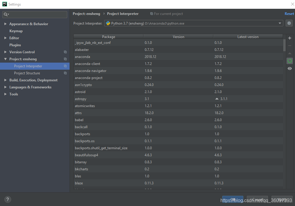
Task: Toggle the show early releases eye icon
Action: pyautogui.click(x=290, y=68)
